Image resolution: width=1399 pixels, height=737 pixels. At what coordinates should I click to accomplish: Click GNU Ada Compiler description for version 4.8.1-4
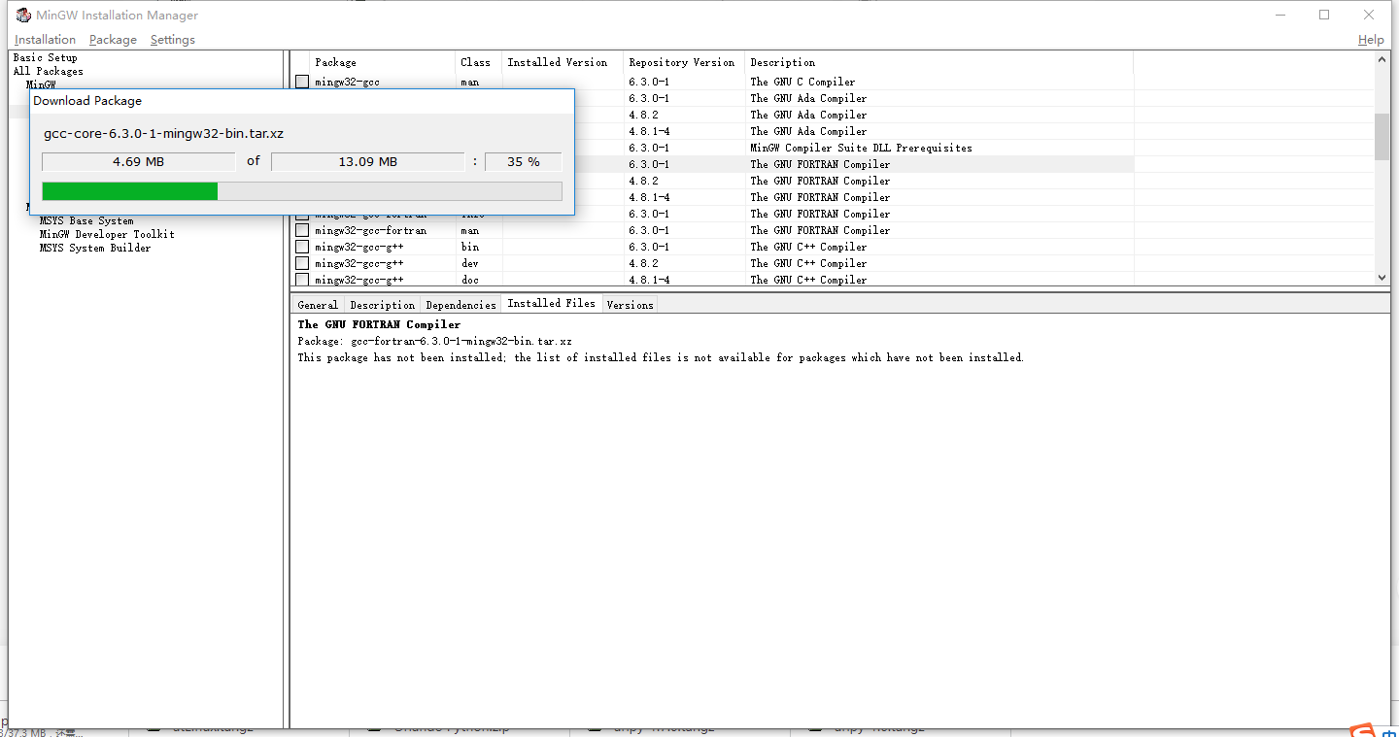808,132
